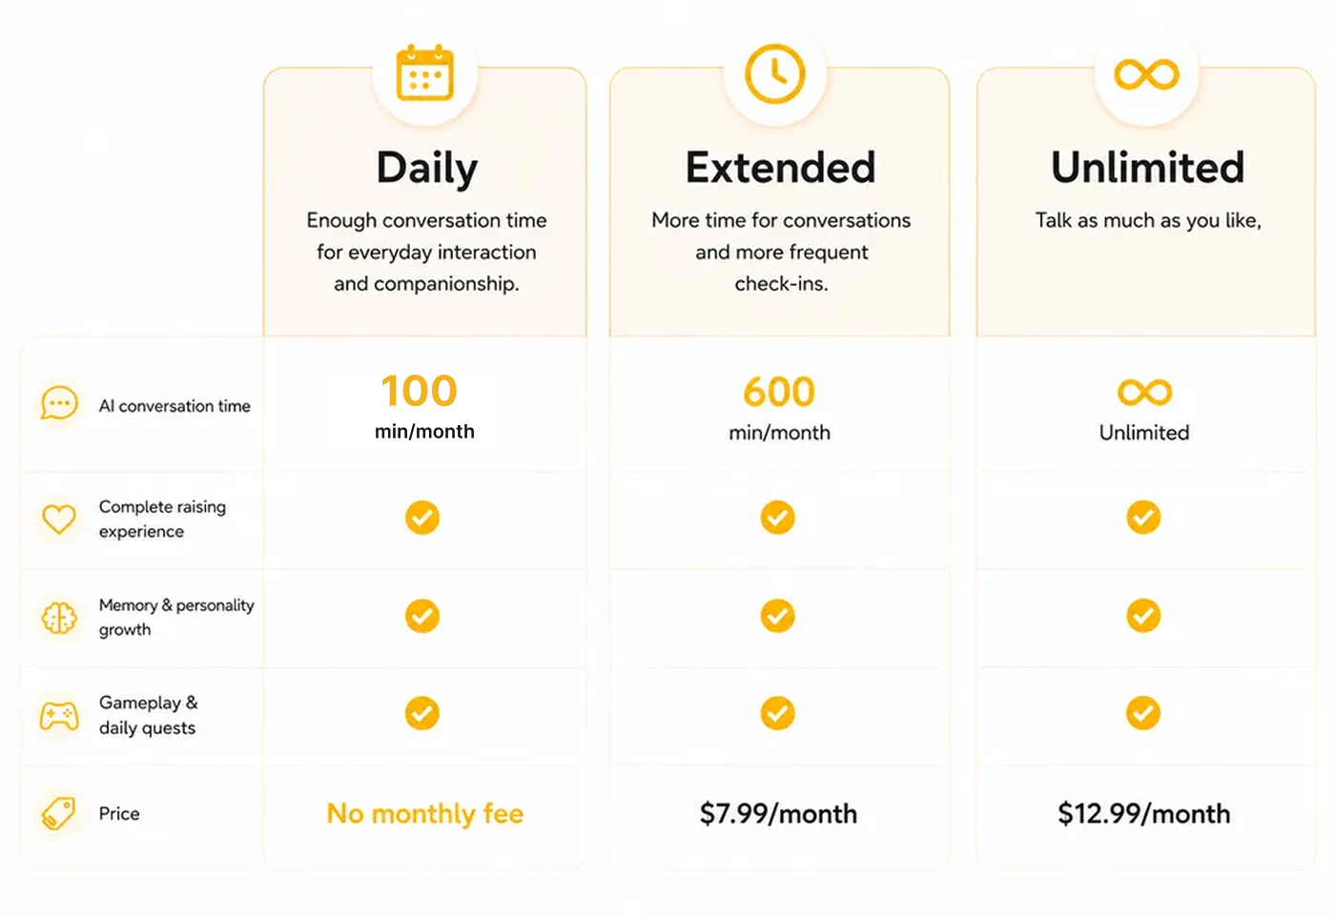Image resolution: width=1335 pixels, height=915 pixels.
Task: Select the Extended plan heading
Action: point(780,168)
